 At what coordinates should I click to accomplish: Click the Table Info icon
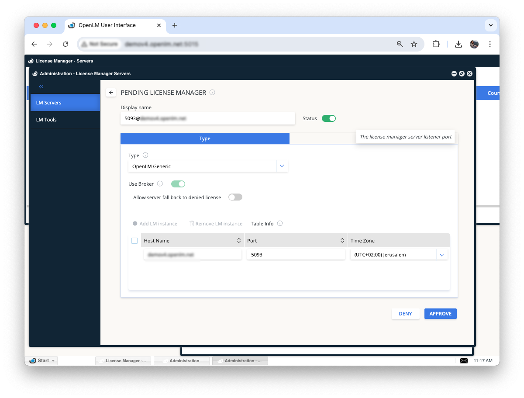click(x=280, y=224)
